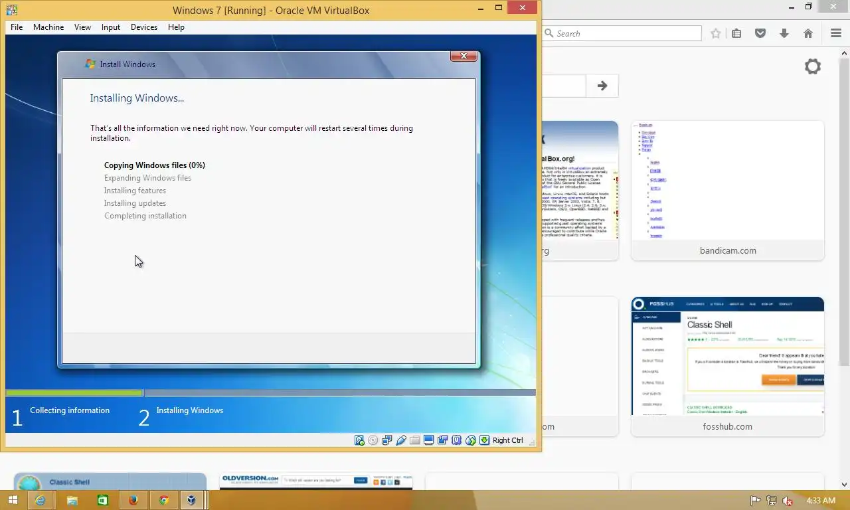850x510 pixels.
Task: Click the Firefox bookmark star icon
Action: click(x=716, y=33)
